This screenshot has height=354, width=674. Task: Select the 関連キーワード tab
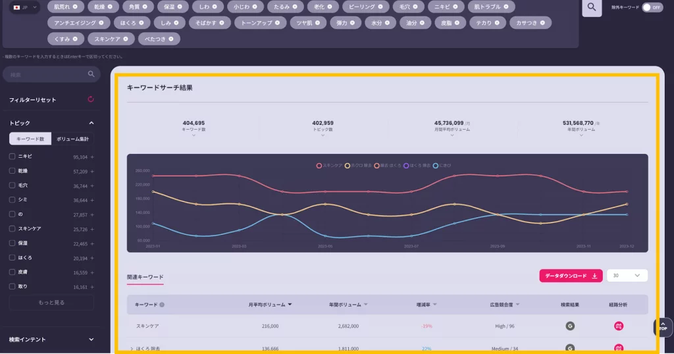(x=145, y=277)
